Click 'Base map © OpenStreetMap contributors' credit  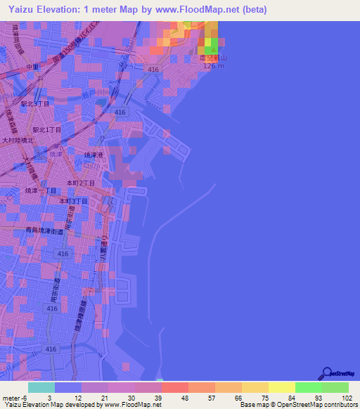tap(299, 405)
